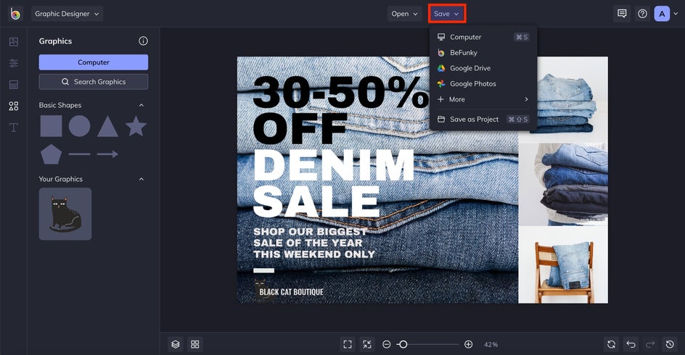
Task: Choose Save as Project option
Action: (x=483, y=119)
